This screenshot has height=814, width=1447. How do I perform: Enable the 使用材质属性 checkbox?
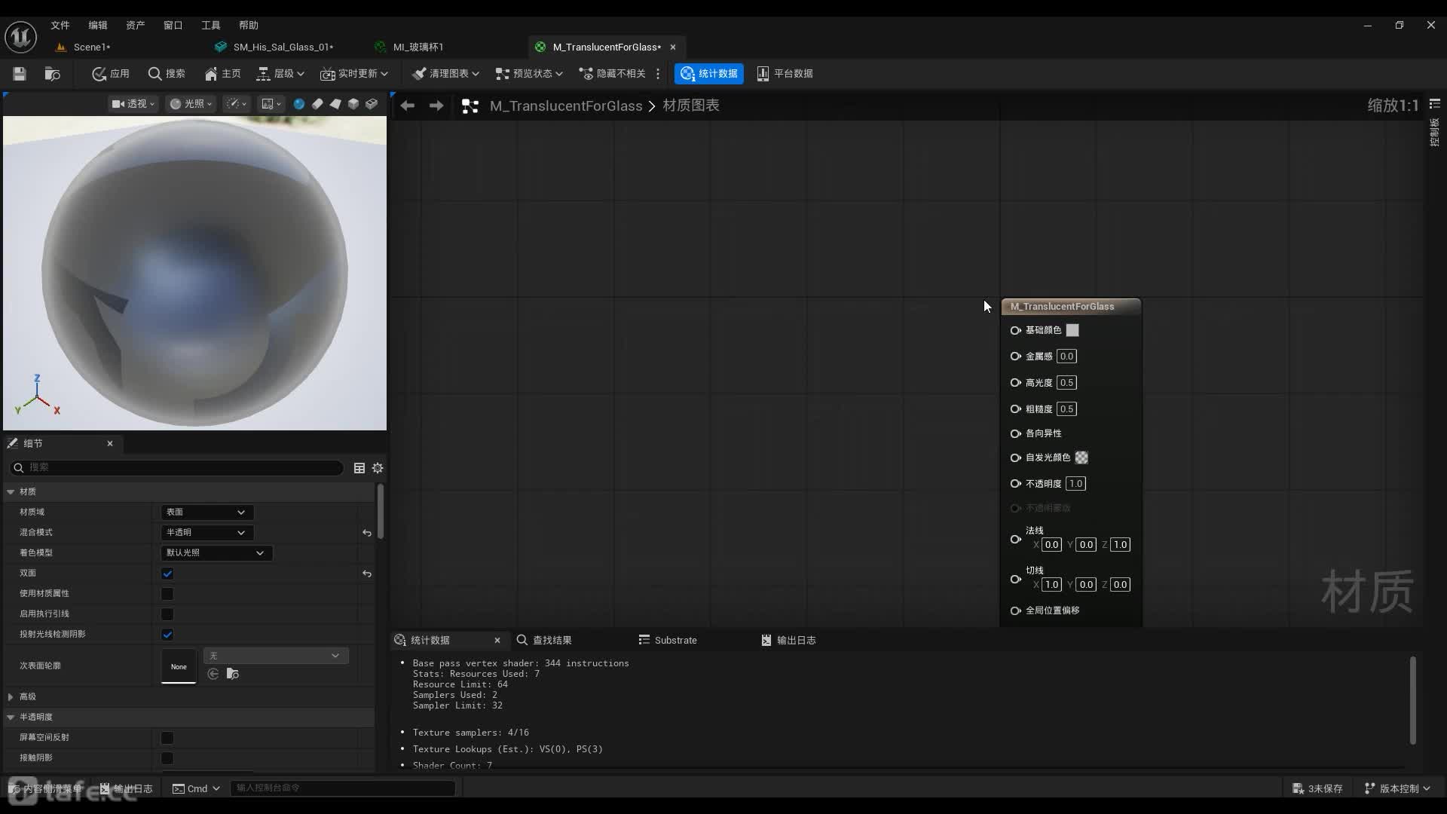[167, 594]
